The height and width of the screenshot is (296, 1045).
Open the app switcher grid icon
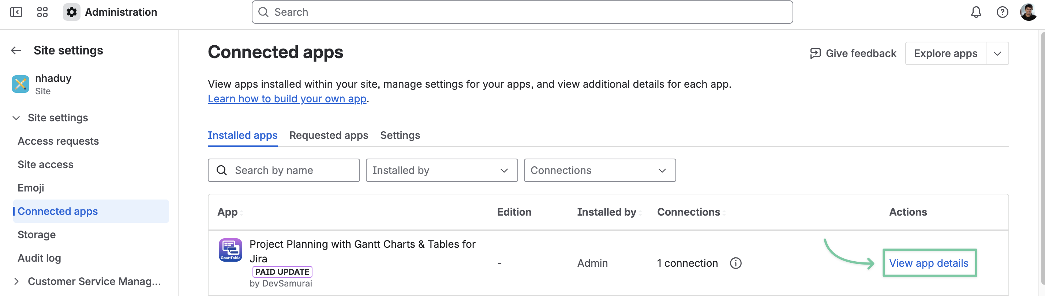point(42,12)
